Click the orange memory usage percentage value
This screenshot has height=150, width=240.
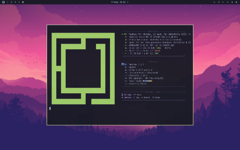[157, 51]
